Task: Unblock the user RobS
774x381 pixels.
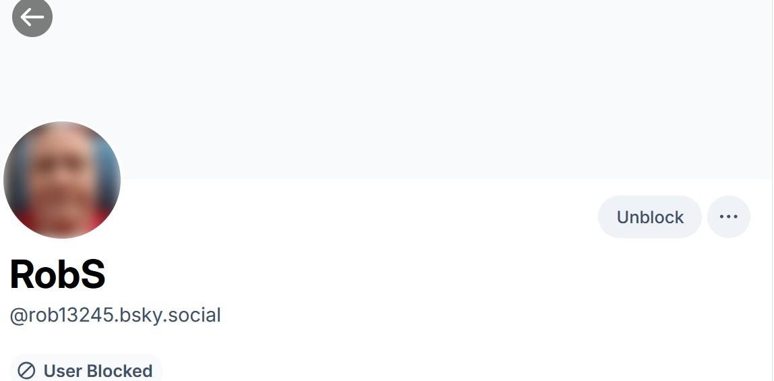Action: pyautogui.click(x=649, y=217)
